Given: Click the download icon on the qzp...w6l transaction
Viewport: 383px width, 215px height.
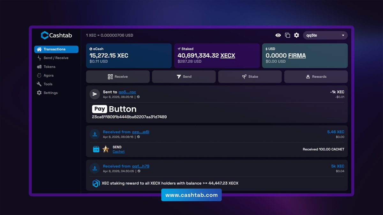Looking at the screenshot, I should (95, 134).
